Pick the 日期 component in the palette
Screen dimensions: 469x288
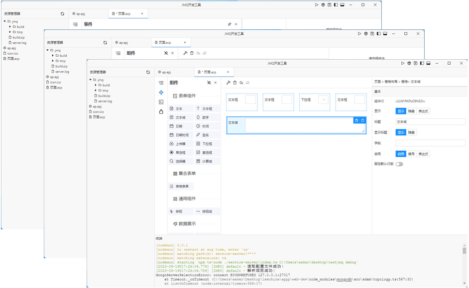pyautogui.click(x=181, y=126)
